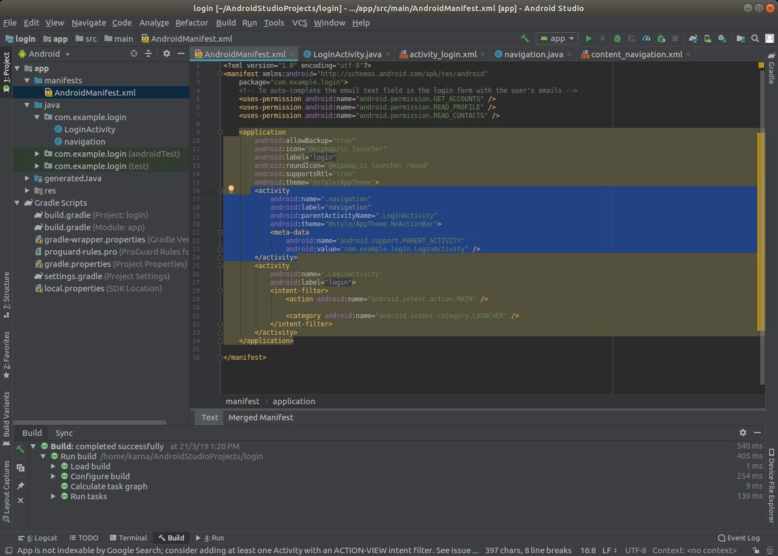Open Project panel settings gear
Viewport: 778px width, 556px height.
click(x=167, y=53)
